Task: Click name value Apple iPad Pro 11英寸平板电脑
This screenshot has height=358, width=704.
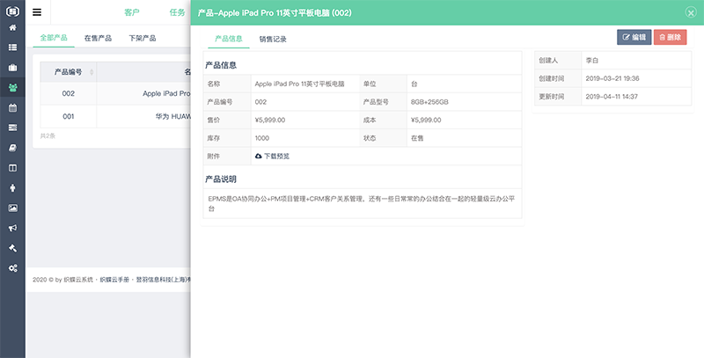Action: [x=299, y=84]
